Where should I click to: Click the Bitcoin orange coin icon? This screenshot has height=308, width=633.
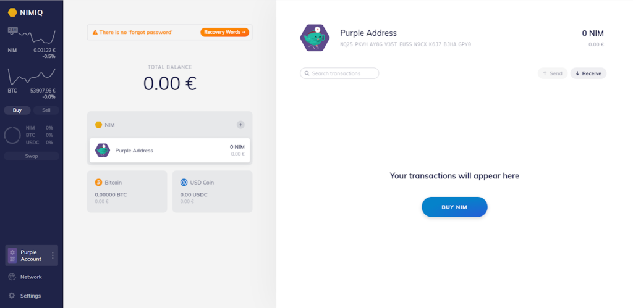coord(98,183)
